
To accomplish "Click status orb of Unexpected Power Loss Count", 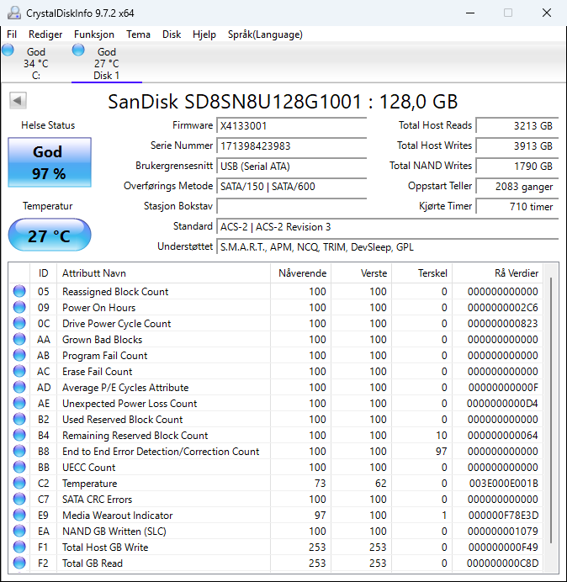I will pos(19,403).
